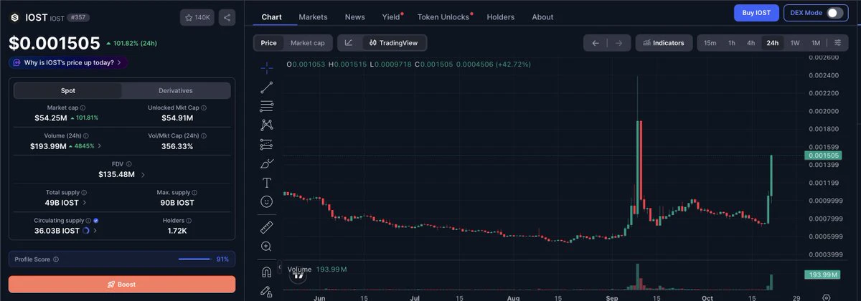861x301 pixels.
Task: Switch to simple line chart view
Action: (349, 43)
